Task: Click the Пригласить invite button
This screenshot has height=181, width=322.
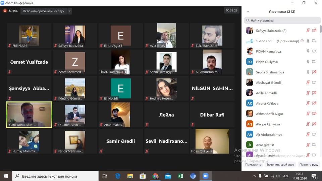Action: tap(253, 165)
